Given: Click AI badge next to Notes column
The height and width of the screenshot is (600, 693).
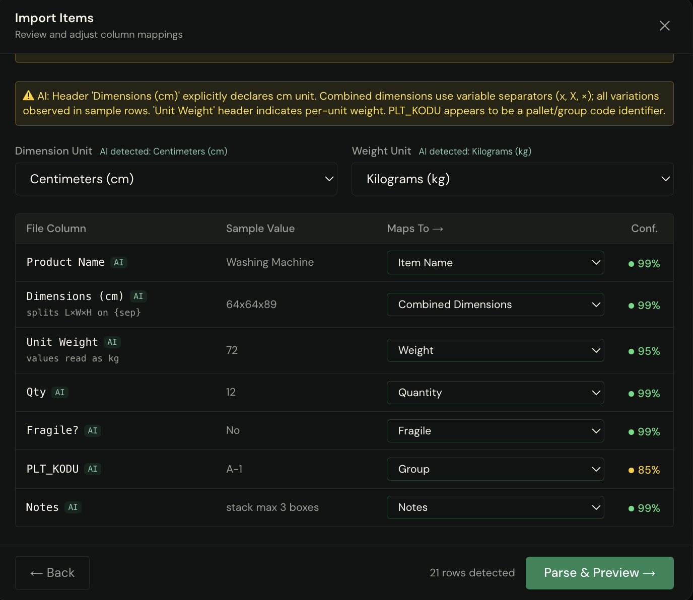Looking at the screenshot, I should pyautogui.click(x=73, y=507).
